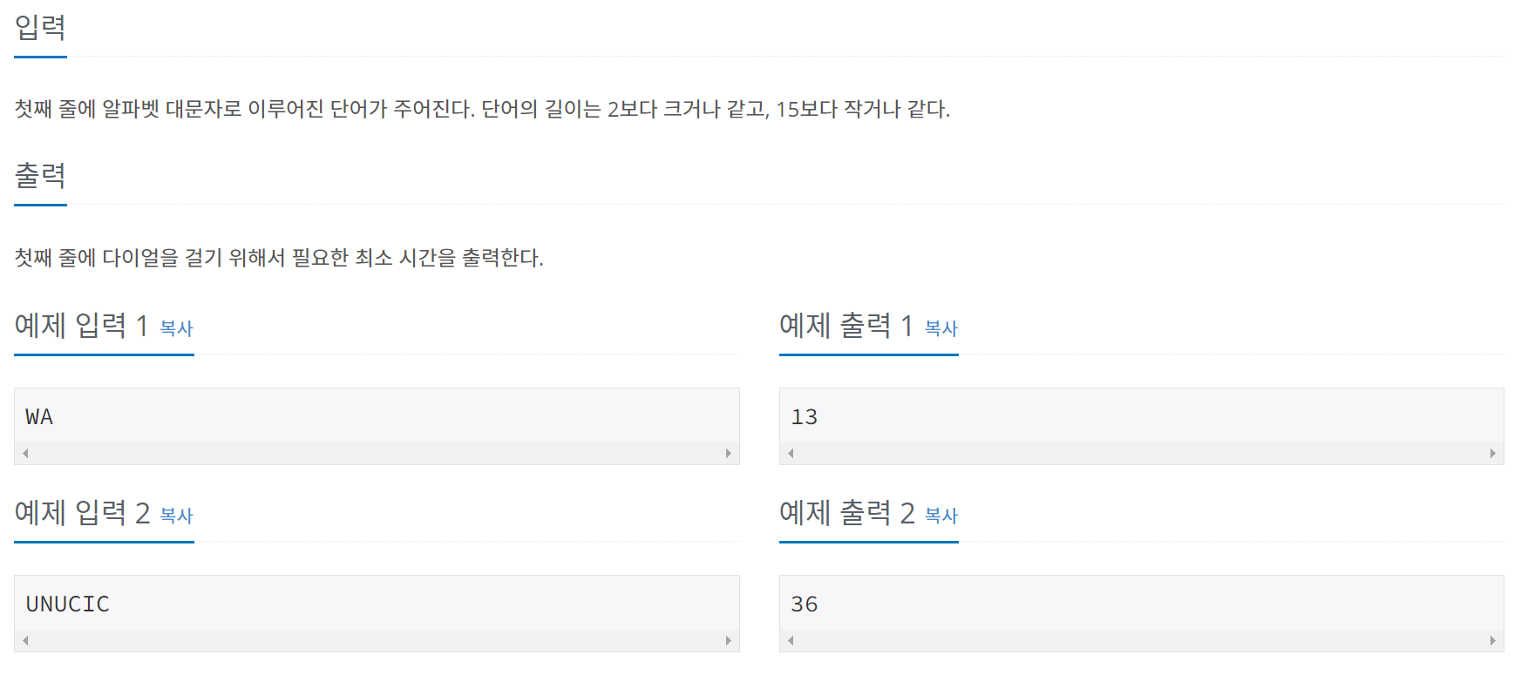
Task: Click horizontal scrollbar track of sample output 1
Action: [1141, 453]
